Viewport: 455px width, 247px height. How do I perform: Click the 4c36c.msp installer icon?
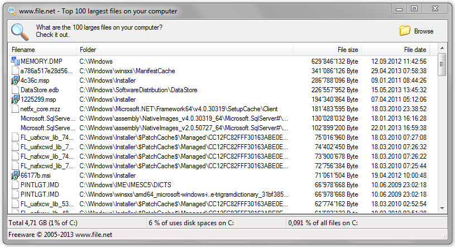[15, 80]
